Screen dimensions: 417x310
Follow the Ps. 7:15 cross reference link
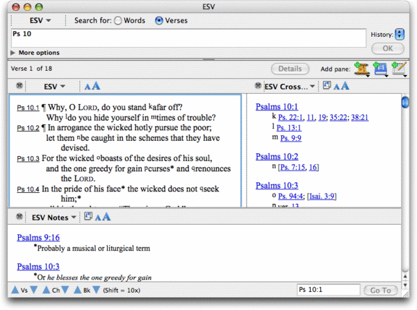(293, 167)
